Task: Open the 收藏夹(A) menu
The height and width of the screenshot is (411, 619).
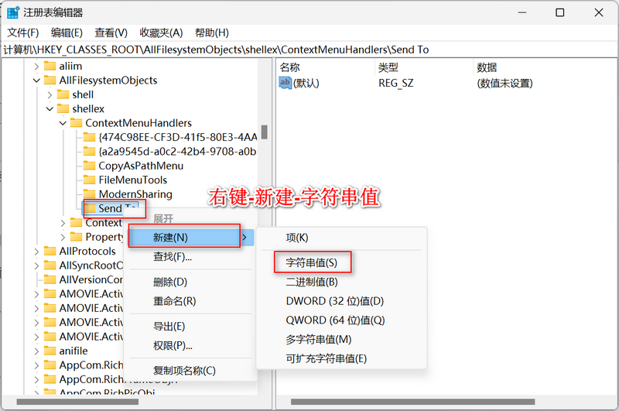Action: 161,33
